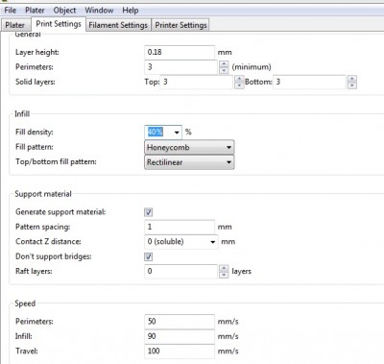The image size is (384, 364).
Task: Go to the Plater tab
Action: (x=15, y=25)
